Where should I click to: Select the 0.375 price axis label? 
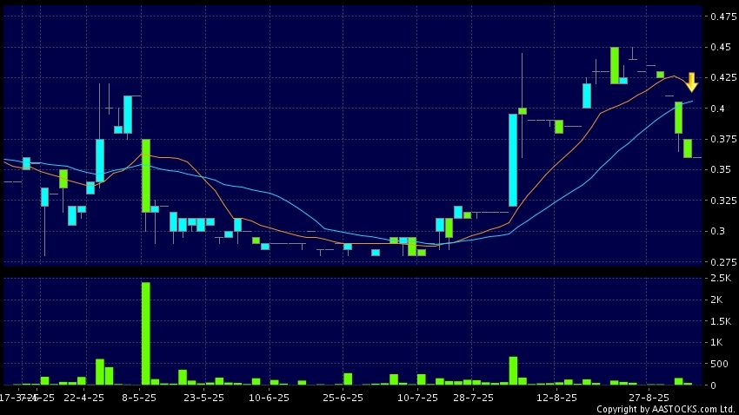[x=724, y=139]
